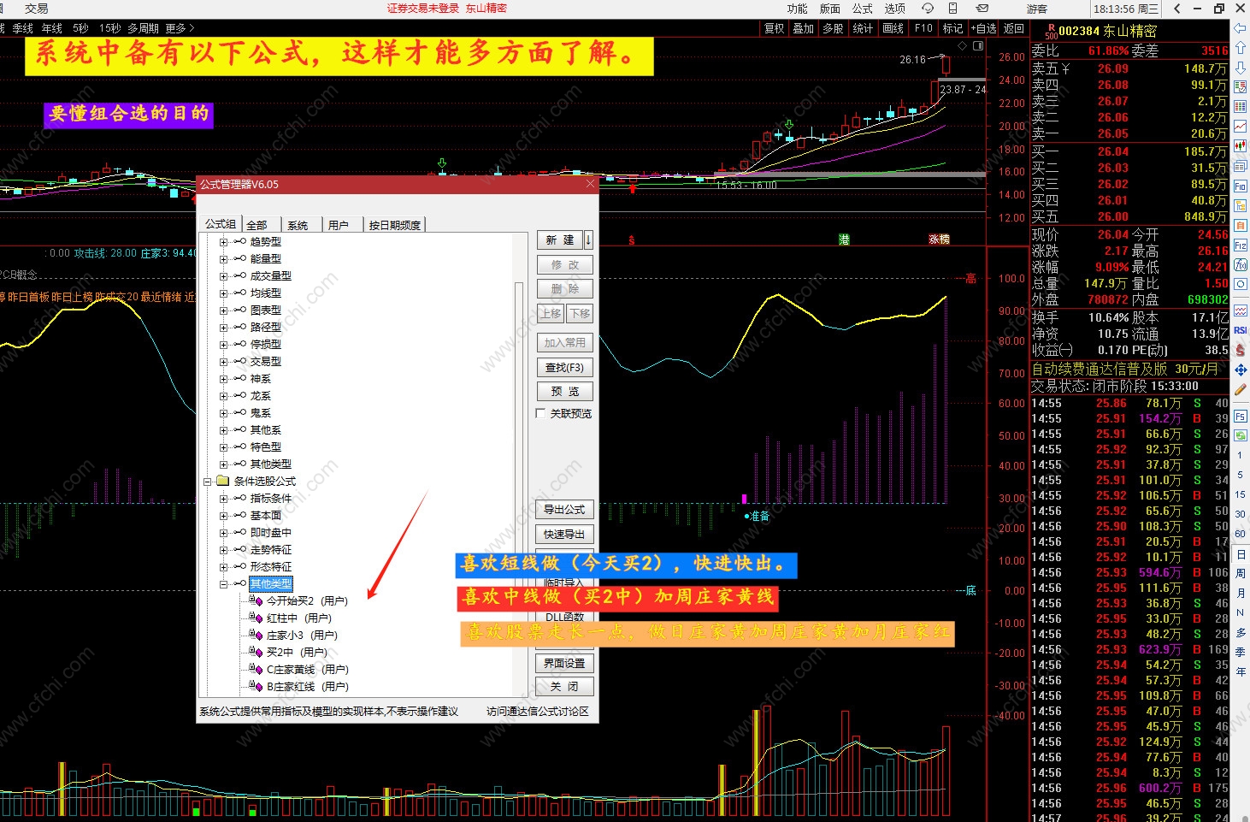Select the 周 period button in sidebar
Image resolution: width=1250 pixels, height=822 pixels.
[1241, 574]
